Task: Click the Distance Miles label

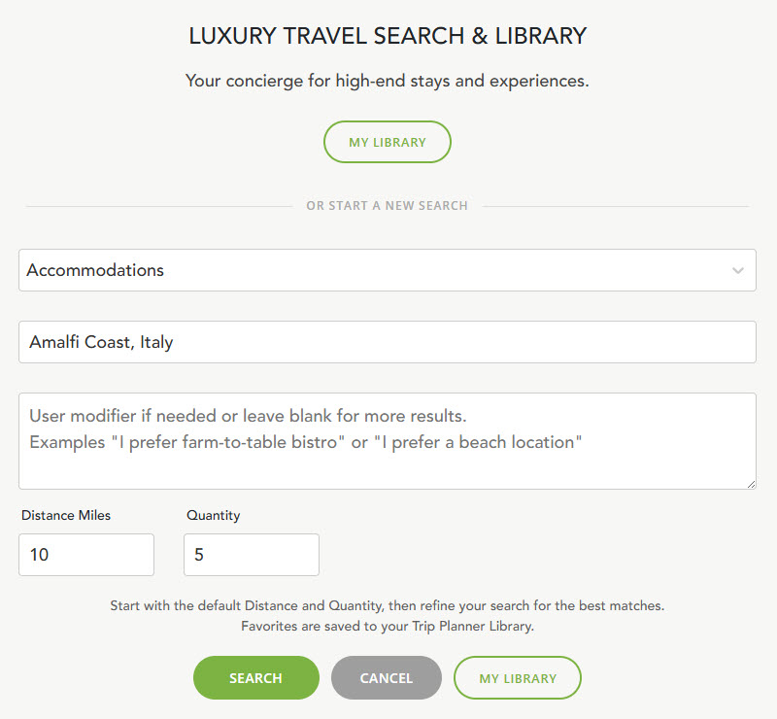Action: [x=66, y=516]
